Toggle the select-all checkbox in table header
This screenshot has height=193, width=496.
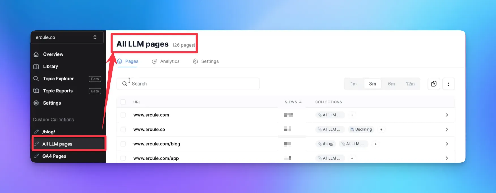click(x=123, y=102)
